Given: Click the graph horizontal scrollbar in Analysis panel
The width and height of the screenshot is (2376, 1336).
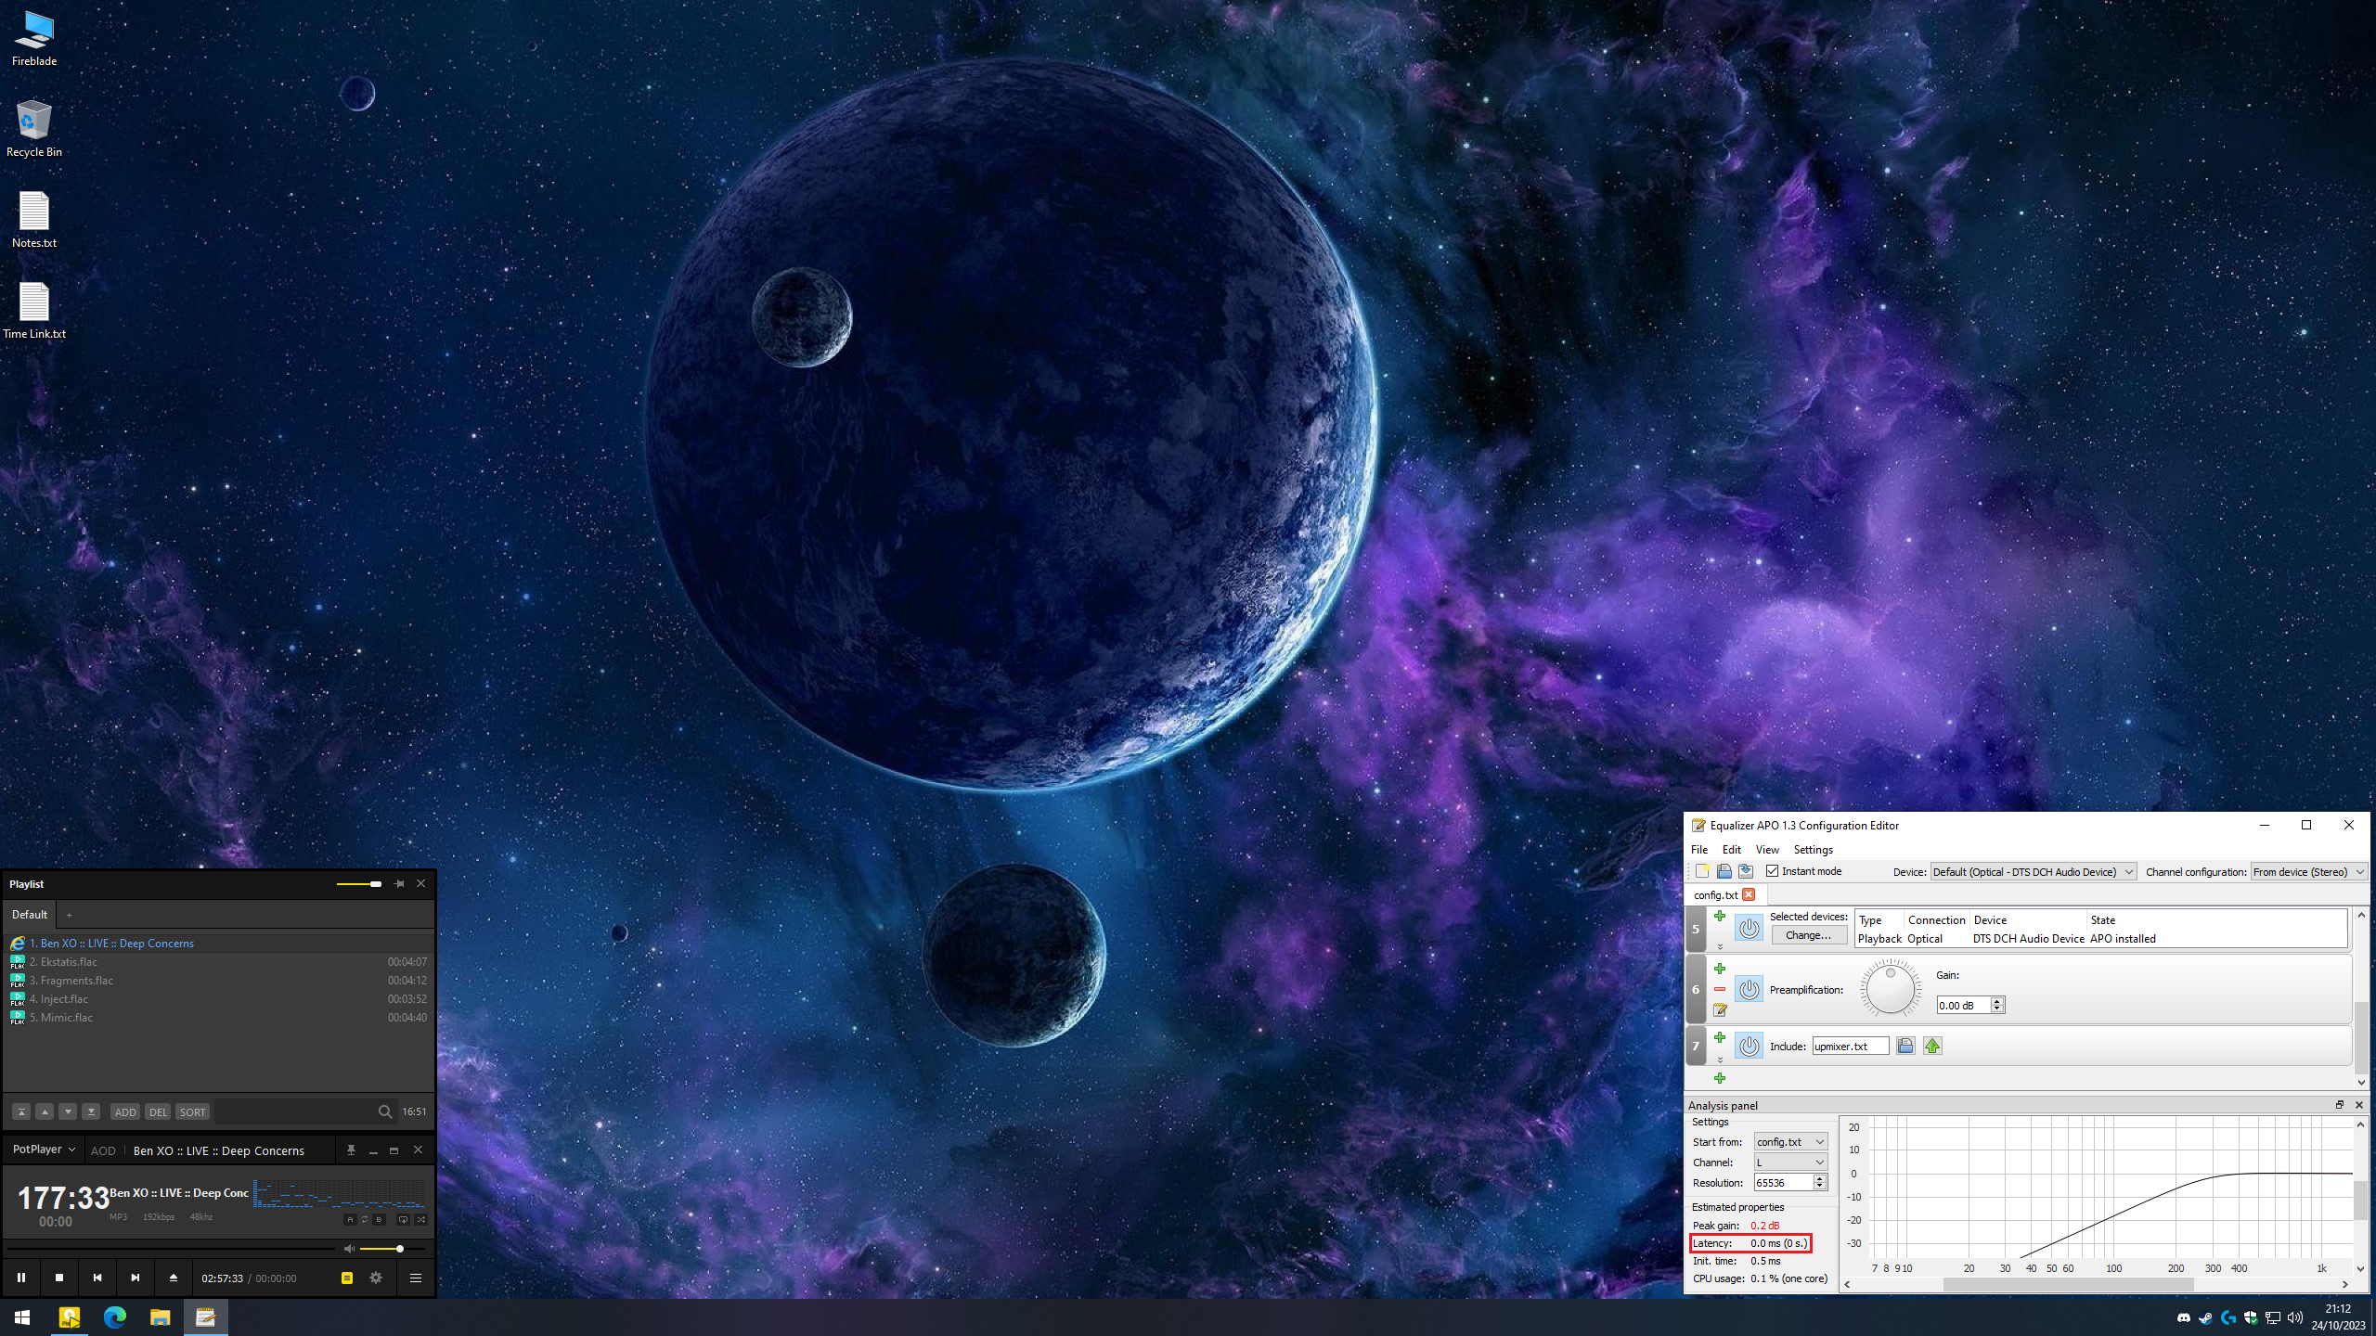Looking at the screenshot, I should click(x=2067, y=1285).
